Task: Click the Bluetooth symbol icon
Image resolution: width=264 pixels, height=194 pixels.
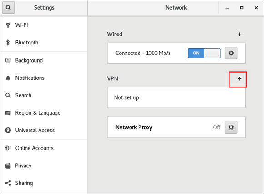Action: (8, 43)
